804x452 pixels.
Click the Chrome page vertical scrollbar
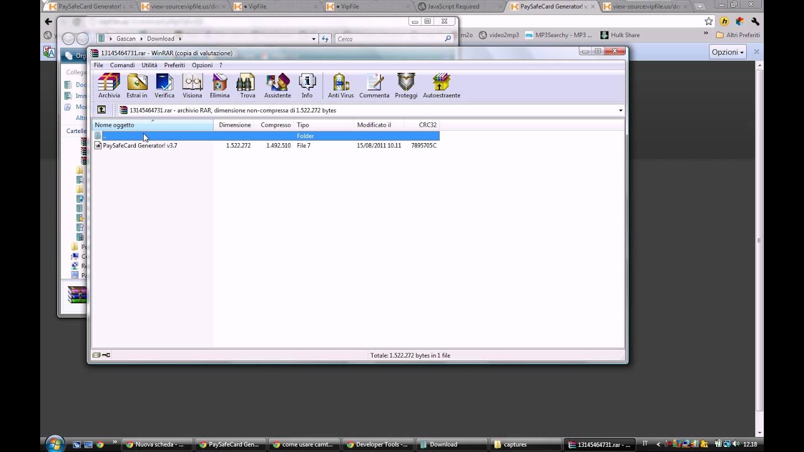click(759, 241)
